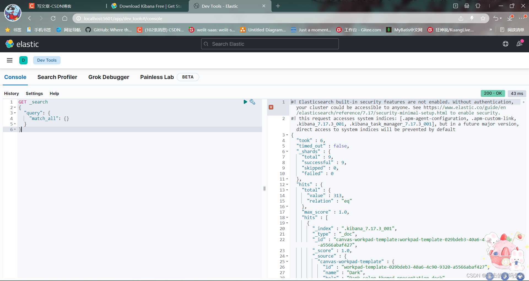Open the Painless Lab tab

pos(157,77)
